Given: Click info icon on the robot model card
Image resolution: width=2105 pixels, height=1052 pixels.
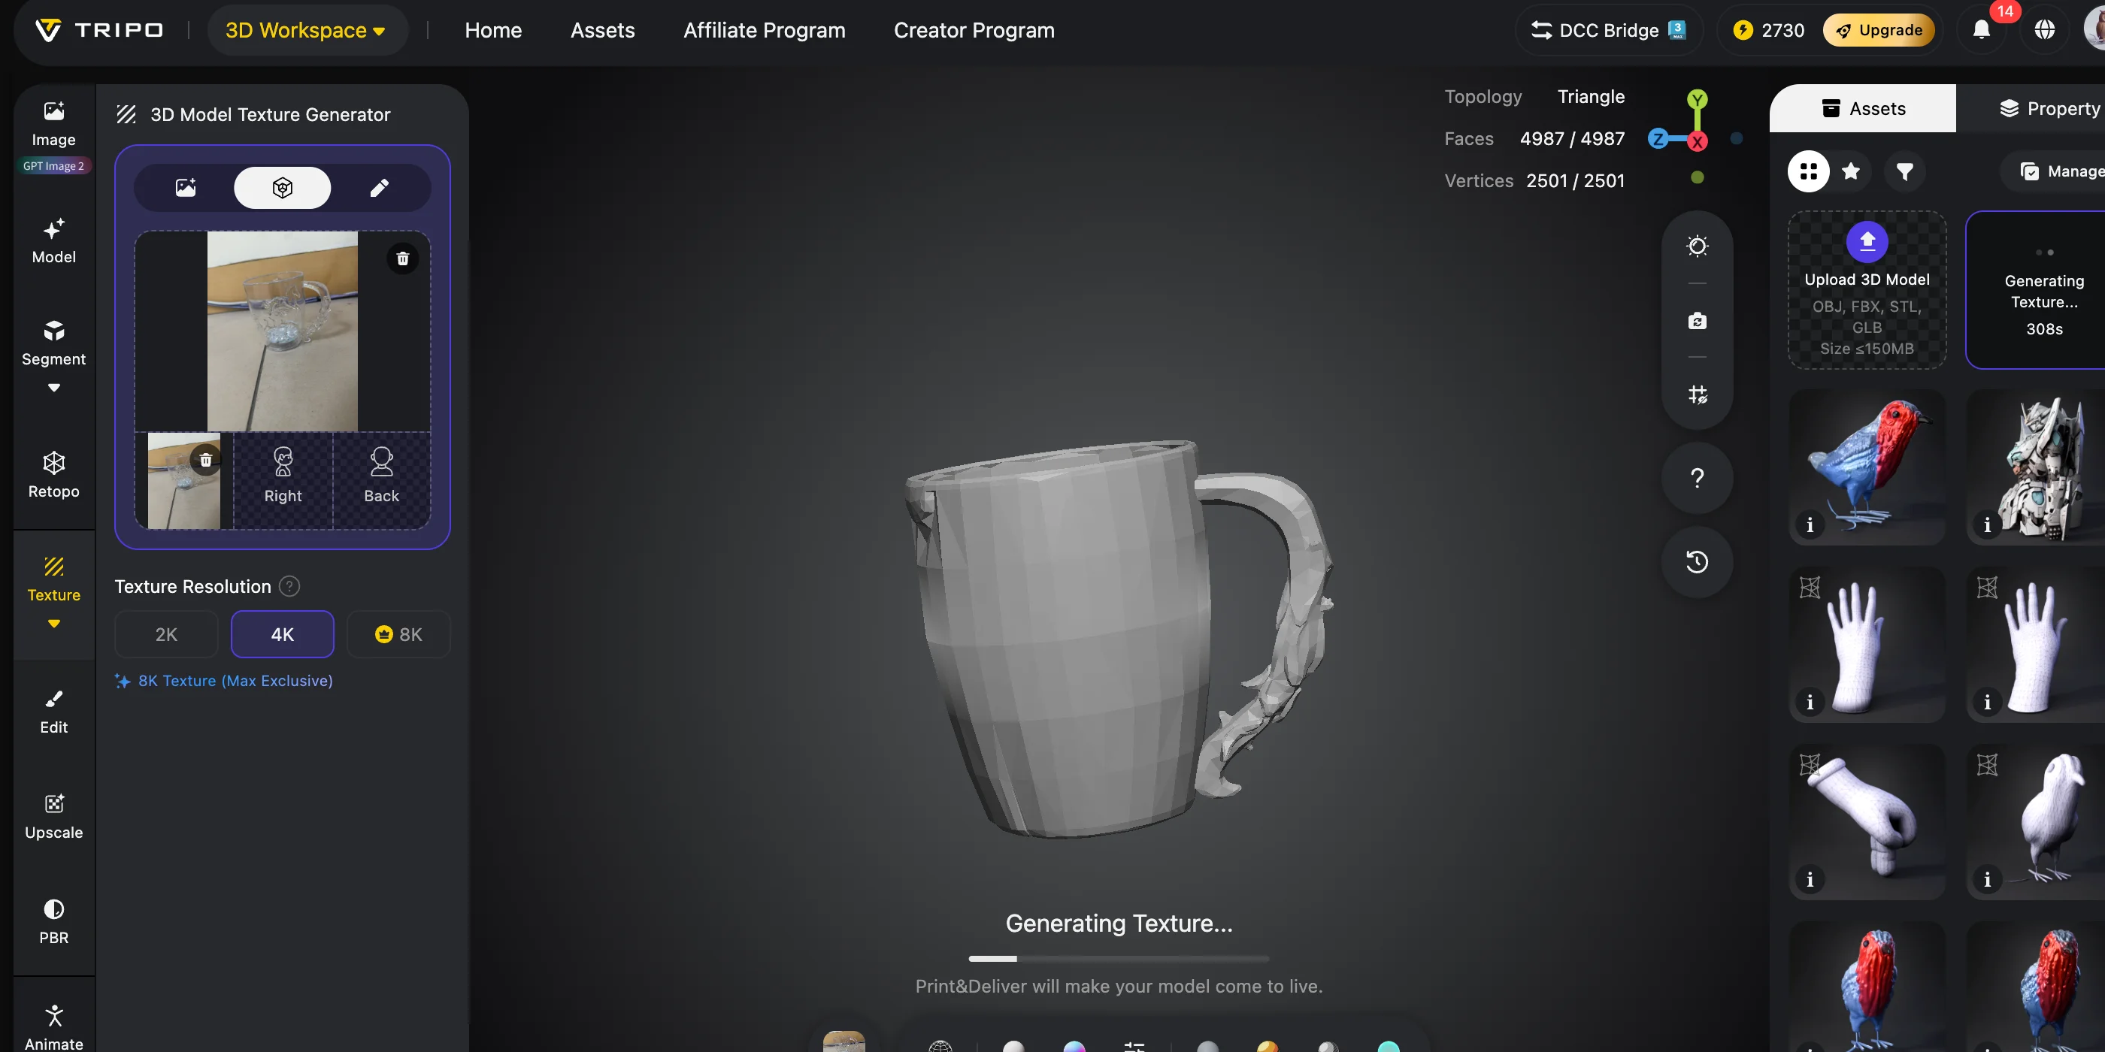Looking at the screenshot, I should [x=1987, y=524].
